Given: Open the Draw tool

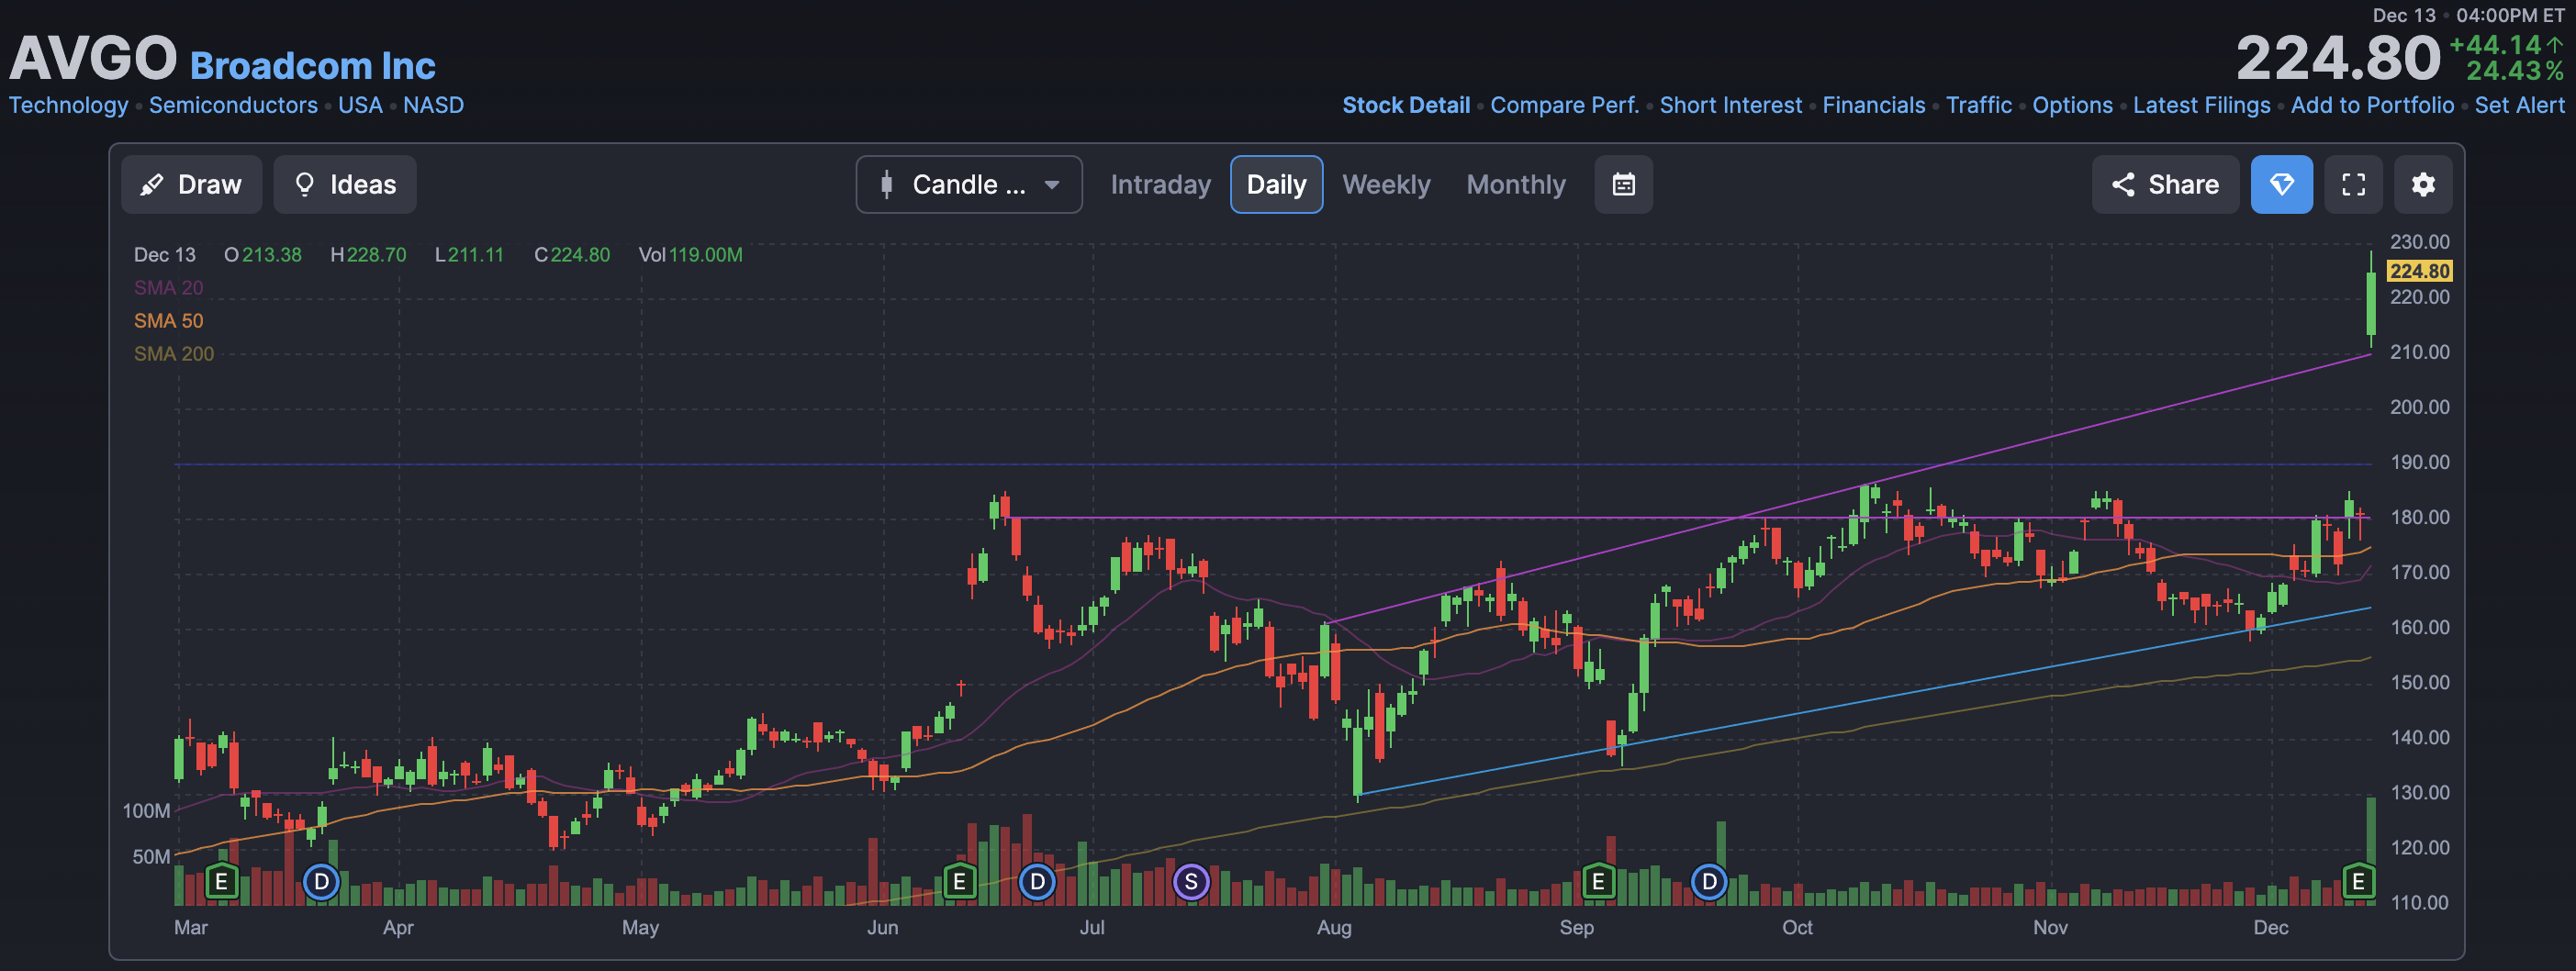Looking at the screenshot, I should tap(191, 184).
